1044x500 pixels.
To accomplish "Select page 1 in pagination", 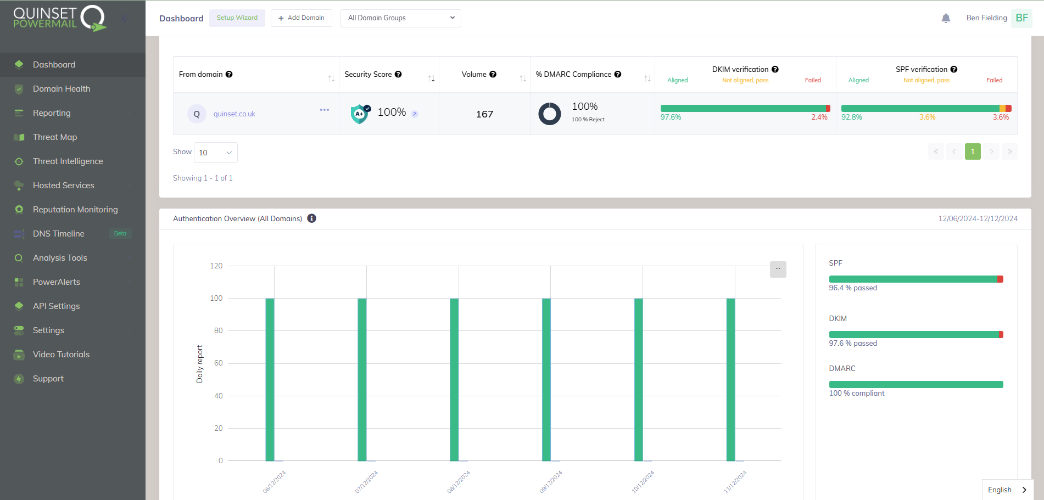I will click(x=972, y=151).
